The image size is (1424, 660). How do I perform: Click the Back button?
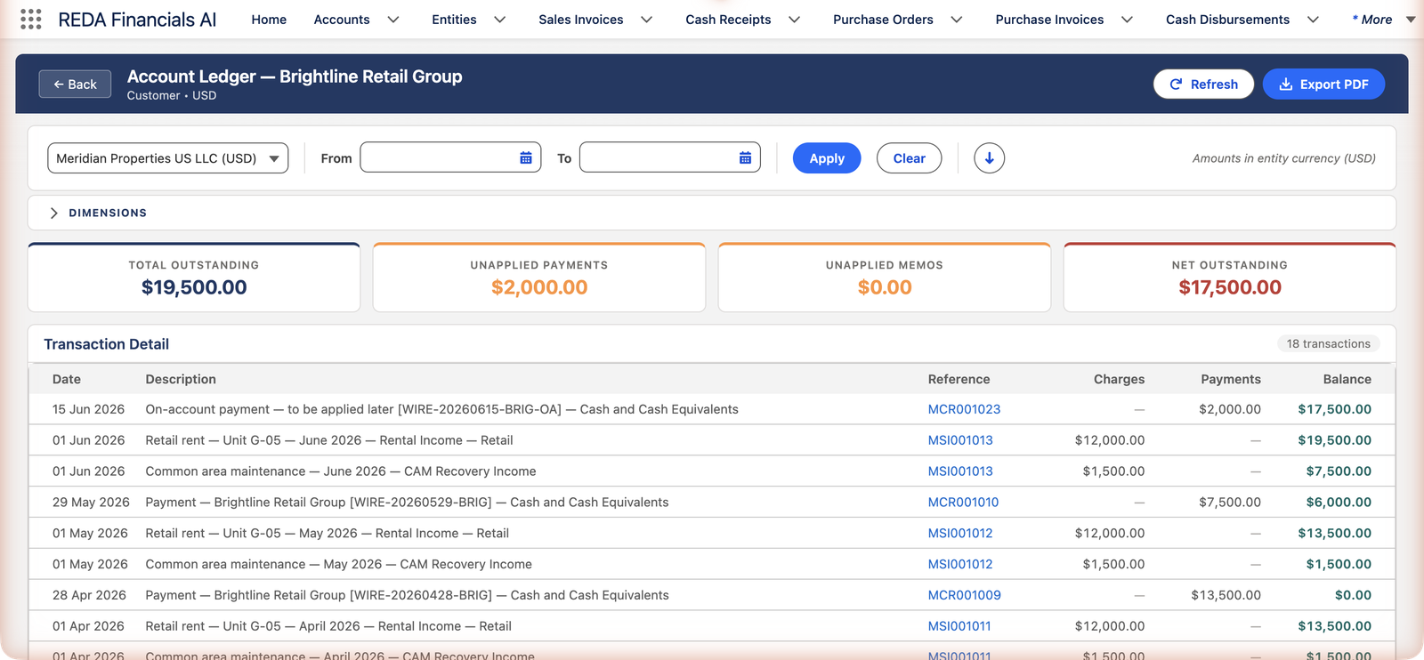tap(75, 84)
